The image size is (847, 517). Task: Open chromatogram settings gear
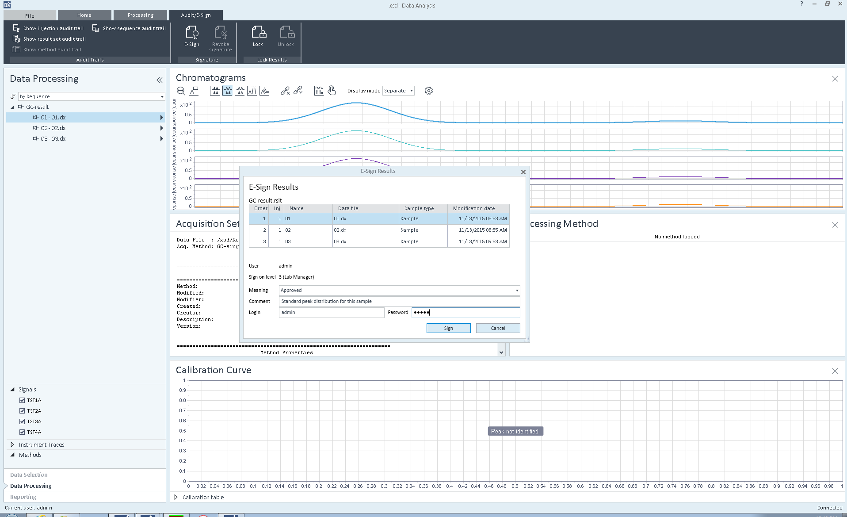click(428, 91)
